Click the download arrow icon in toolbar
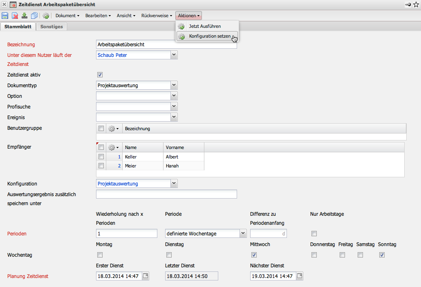421x287 pixels. 25,16
